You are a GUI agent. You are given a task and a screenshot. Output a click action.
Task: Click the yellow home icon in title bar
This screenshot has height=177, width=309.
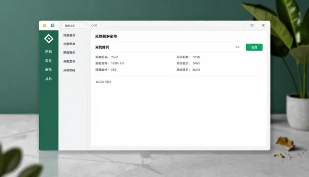point(44,25)
